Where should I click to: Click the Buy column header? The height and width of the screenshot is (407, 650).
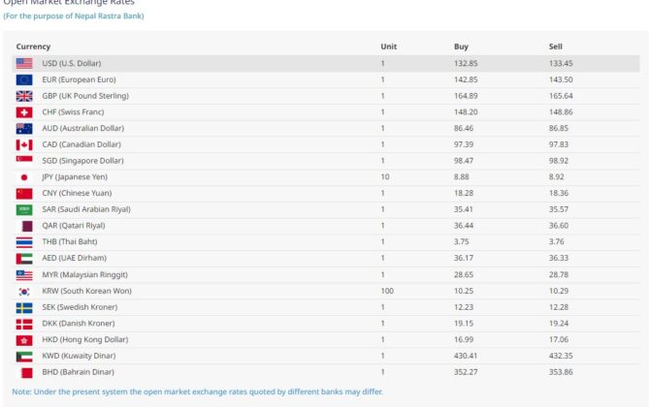(461, 47)
